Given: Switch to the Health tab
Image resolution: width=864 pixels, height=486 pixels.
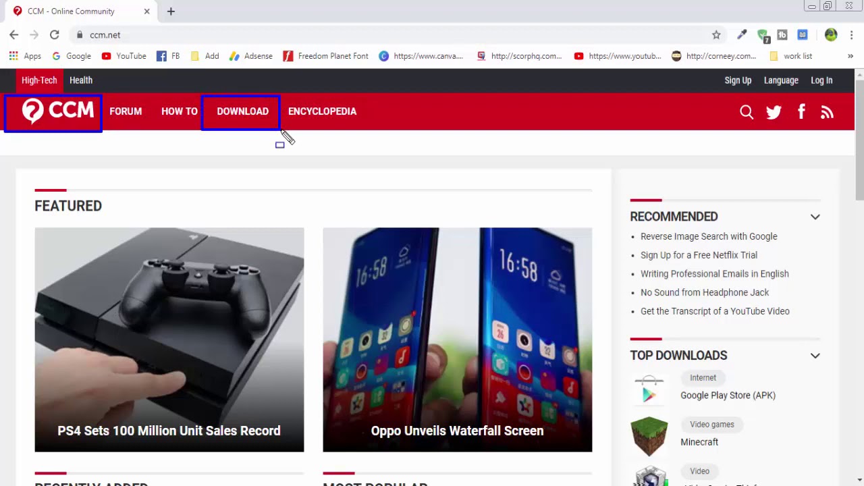Looking at the screenshot, I should pos(81,80).
